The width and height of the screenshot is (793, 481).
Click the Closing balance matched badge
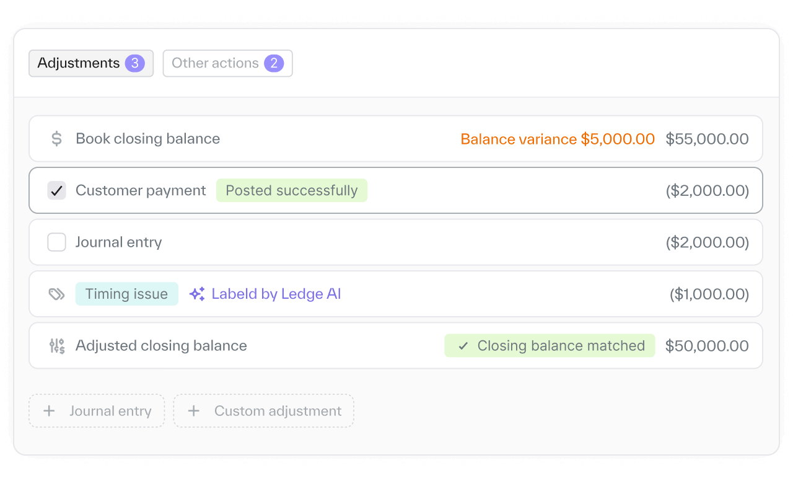(x=550, y=346)
